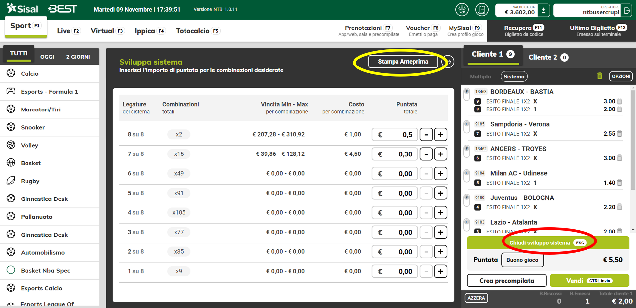
Task: Open the receipt document icon in the header
Action: point(482,10)
